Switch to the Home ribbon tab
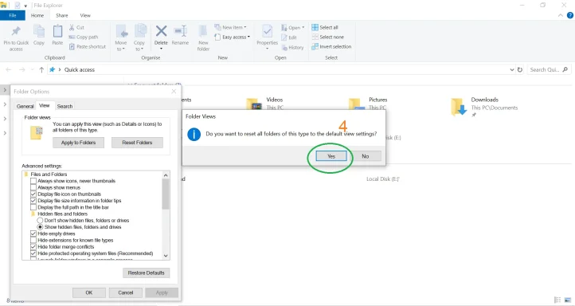575x306 pixels. (37, 15)
